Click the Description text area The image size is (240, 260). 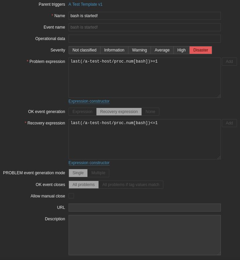click(145, 235)
